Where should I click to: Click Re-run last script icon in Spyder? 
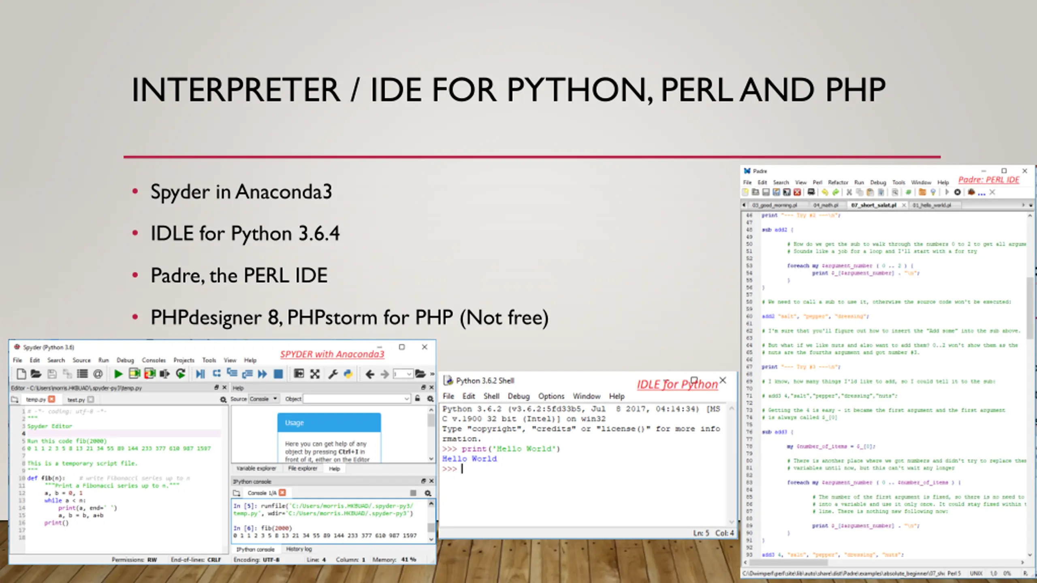tap(180, 374)
